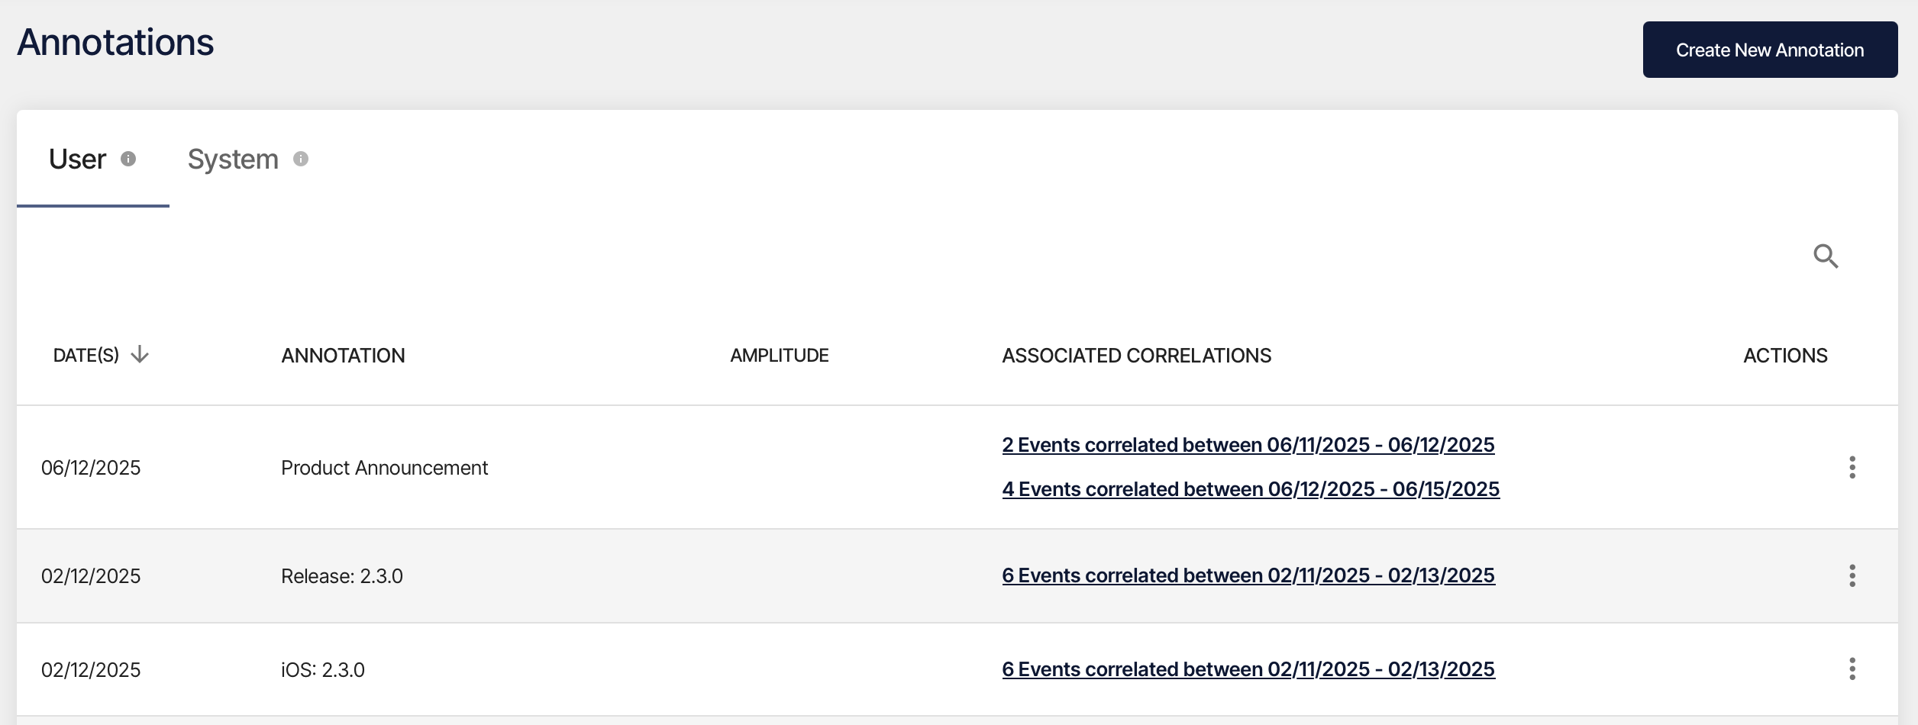This screenshot has width=1918, height=725.
Task: Select the Release: 2.3.0 annotation text
Action: (342, 576)
